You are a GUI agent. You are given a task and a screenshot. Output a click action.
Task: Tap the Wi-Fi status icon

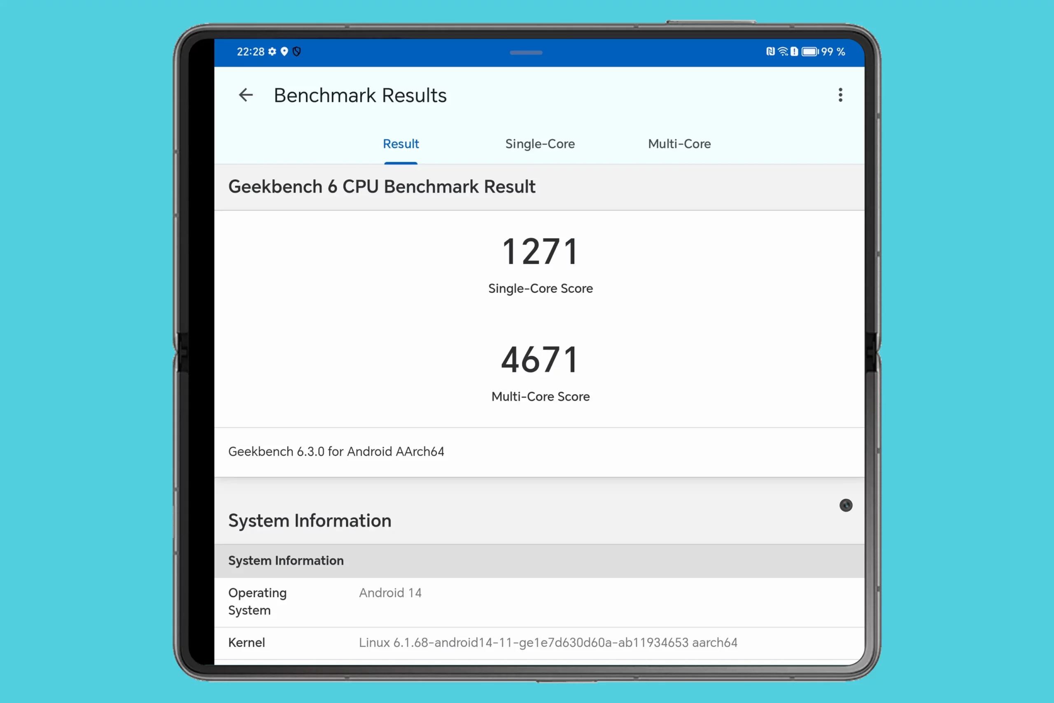click(x=782, y=52)
